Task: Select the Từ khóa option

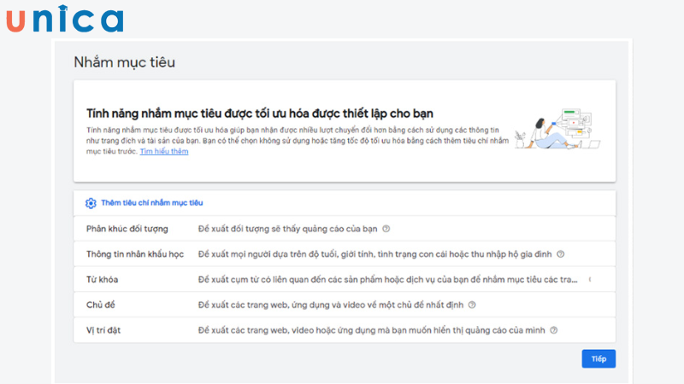Action: coord(345,279)
